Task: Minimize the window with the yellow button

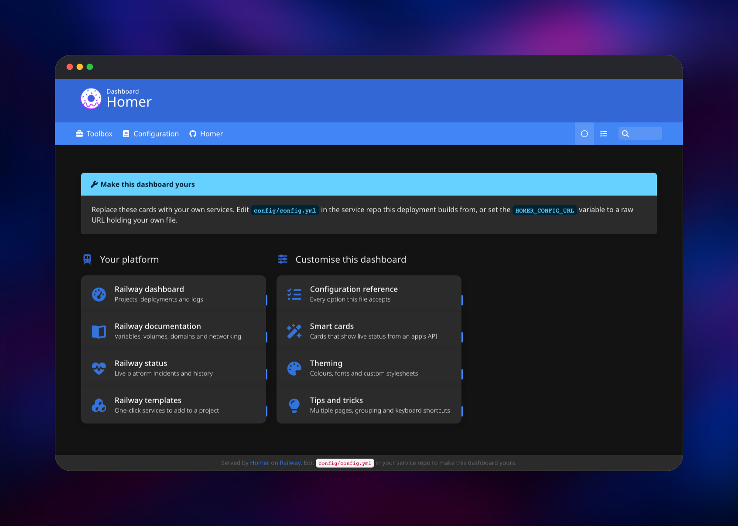Action: click(80, 67)
